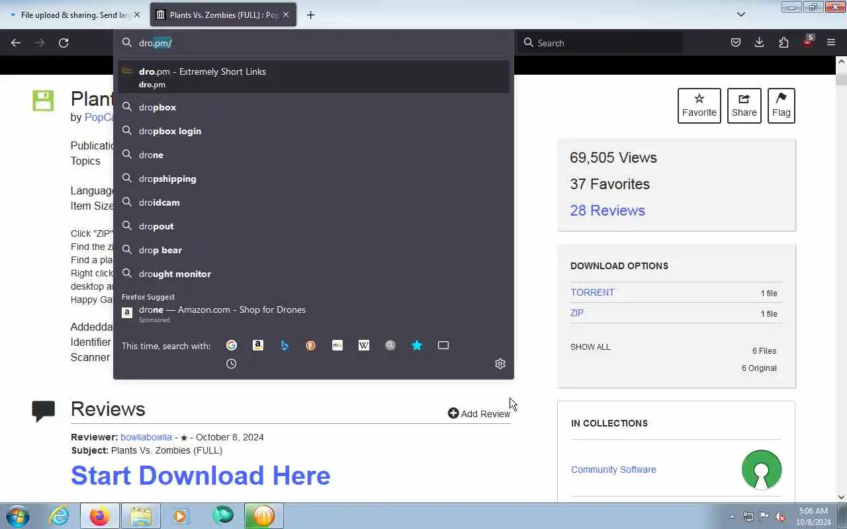This screenshot has width=847, height=529.
Task: Search this time with DuckDuckGo icon
Action: click(x=311, y=345)
